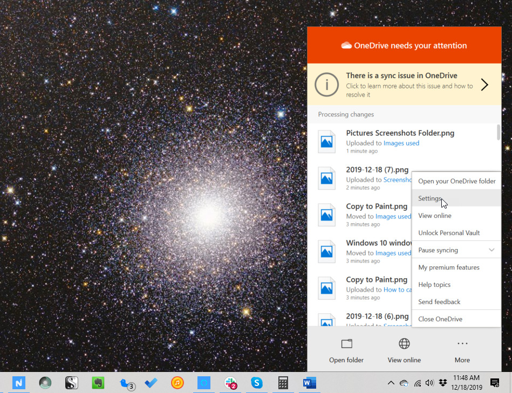Choose 'Send feedback' menu item
This screenshot has height=393, width=512.
[456, 302]
